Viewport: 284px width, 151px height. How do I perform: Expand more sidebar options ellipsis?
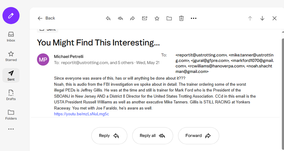tap(11, 129)
